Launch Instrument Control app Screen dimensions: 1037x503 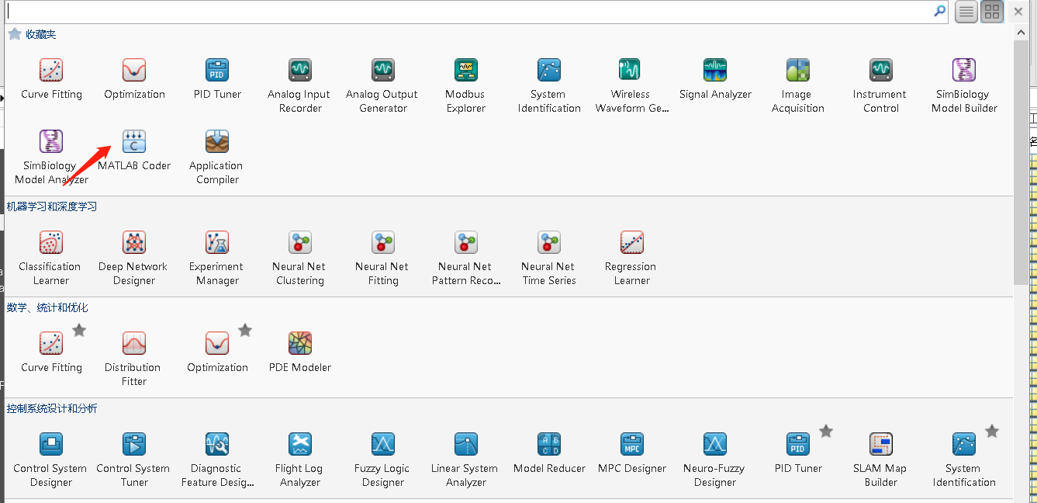pos(880,85)
